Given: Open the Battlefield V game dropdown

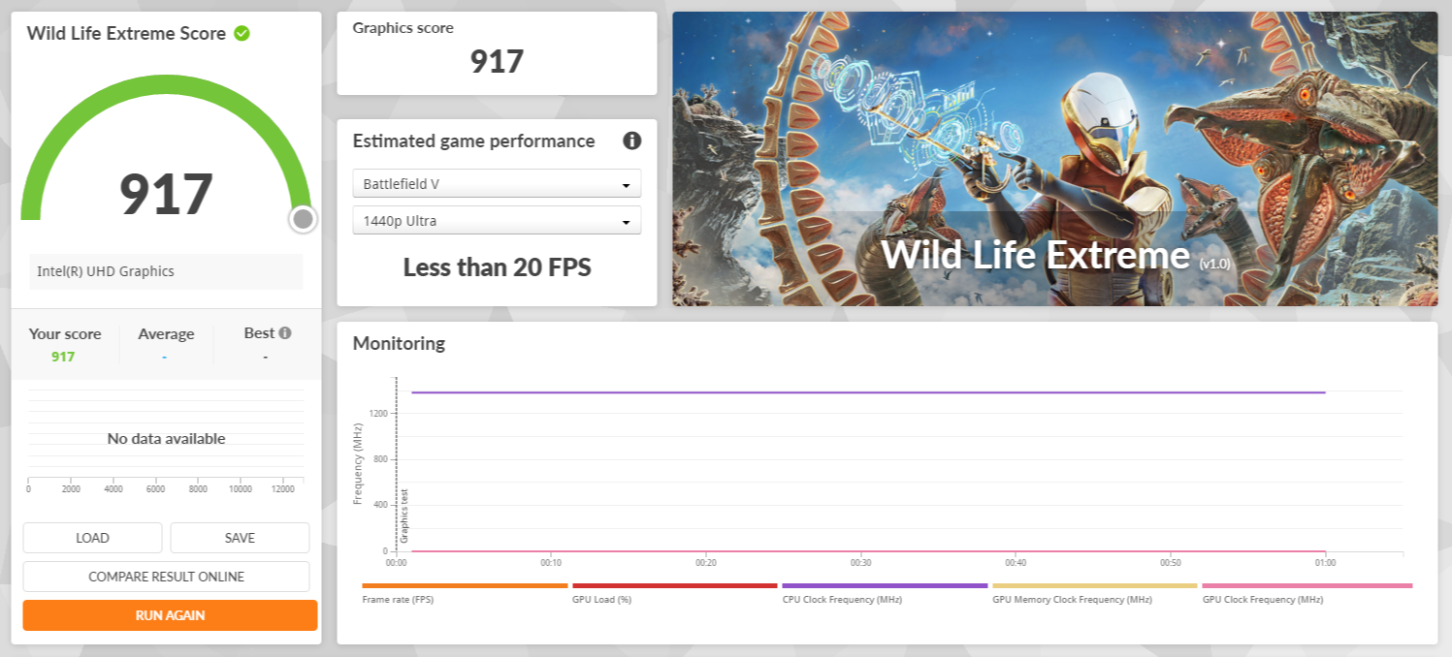Looking at the screenshot, I should click(497, 183).
